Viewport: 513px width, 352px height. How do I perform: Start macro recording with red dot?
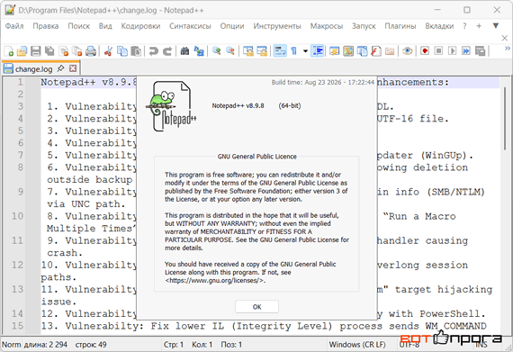coord(425,51)
